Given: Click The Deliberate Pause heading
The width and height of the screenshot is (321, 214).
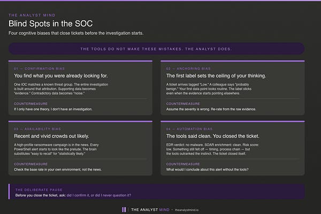Looking at the screenshot, I should (39, 190).
